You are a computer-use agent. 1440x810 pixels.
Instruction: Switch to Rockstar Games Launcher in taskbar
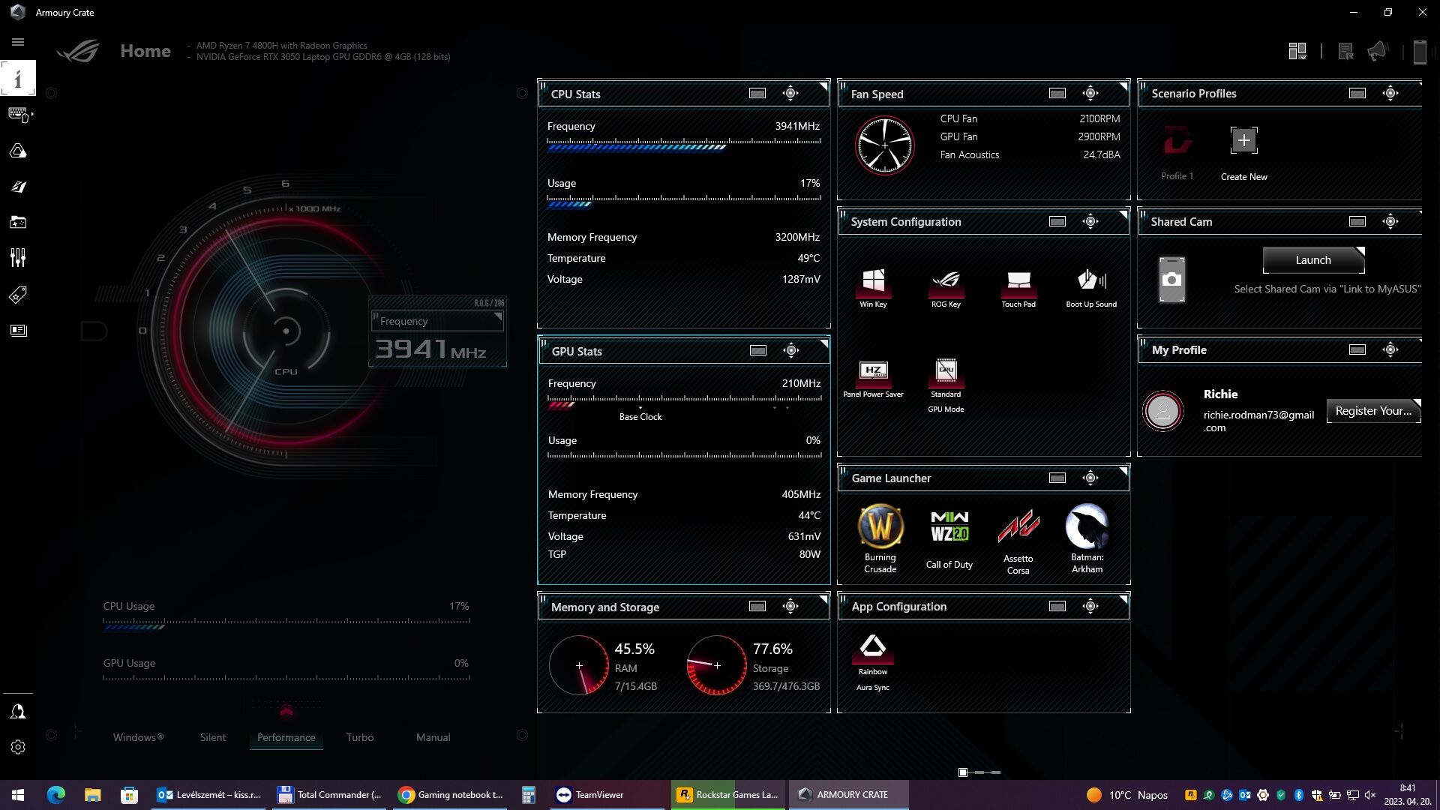click(728, 795)
